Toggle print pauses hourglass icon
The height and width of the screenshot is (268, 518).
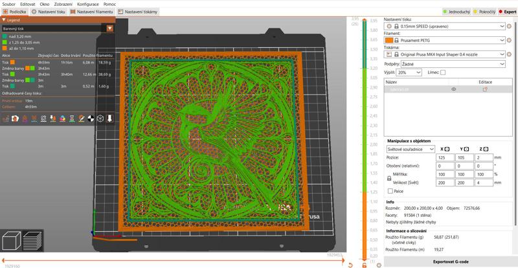pos(72,118)
